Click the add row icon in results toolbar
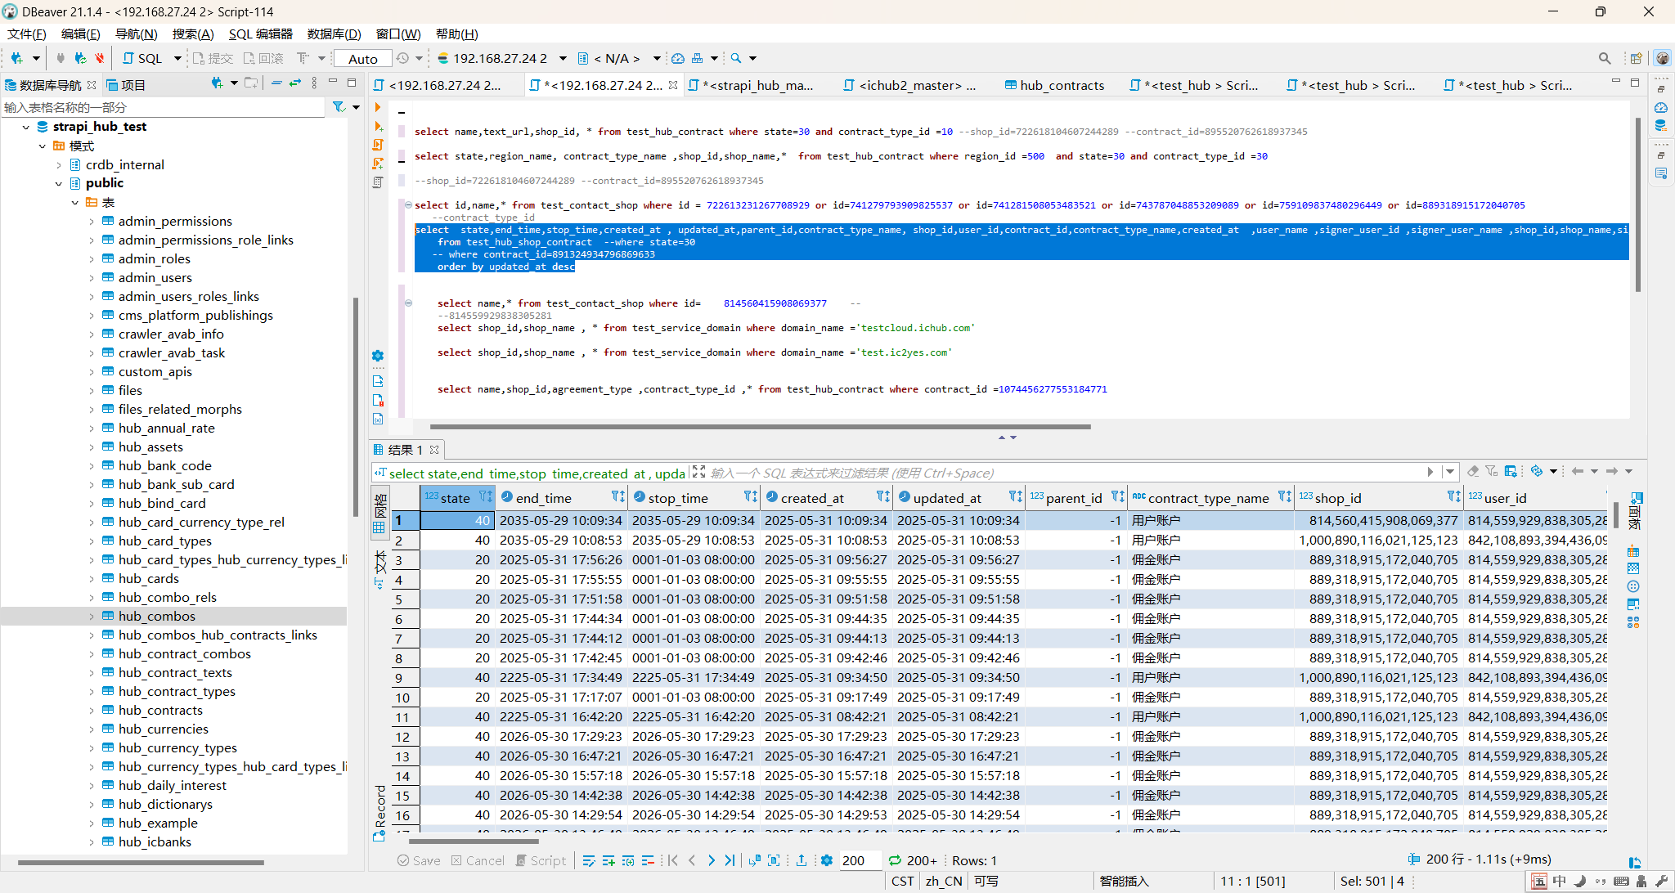Viewport: 1675px width, 893px height. pyautogui.click(x=608, y=860)
